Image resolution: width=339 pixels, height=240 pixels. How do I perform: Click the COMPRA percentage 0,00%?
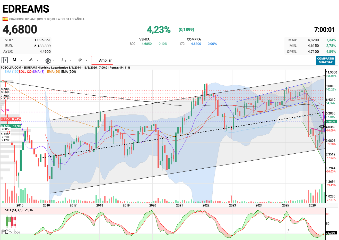[x=212, y=44]
